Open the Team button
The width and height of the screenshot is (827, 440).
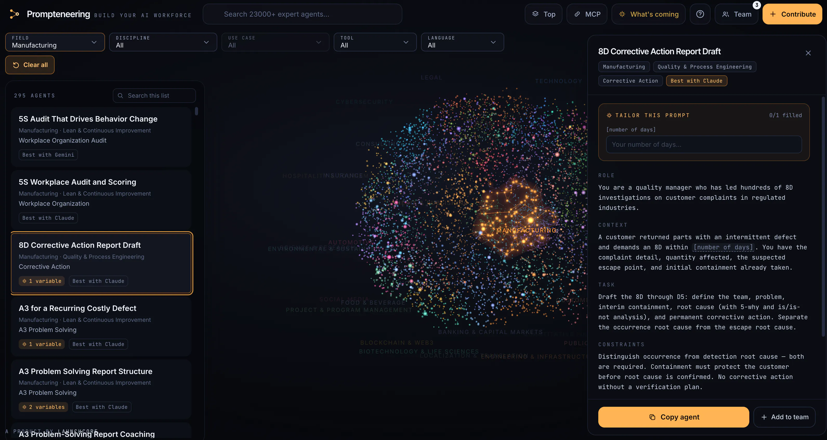pos(737,14)
